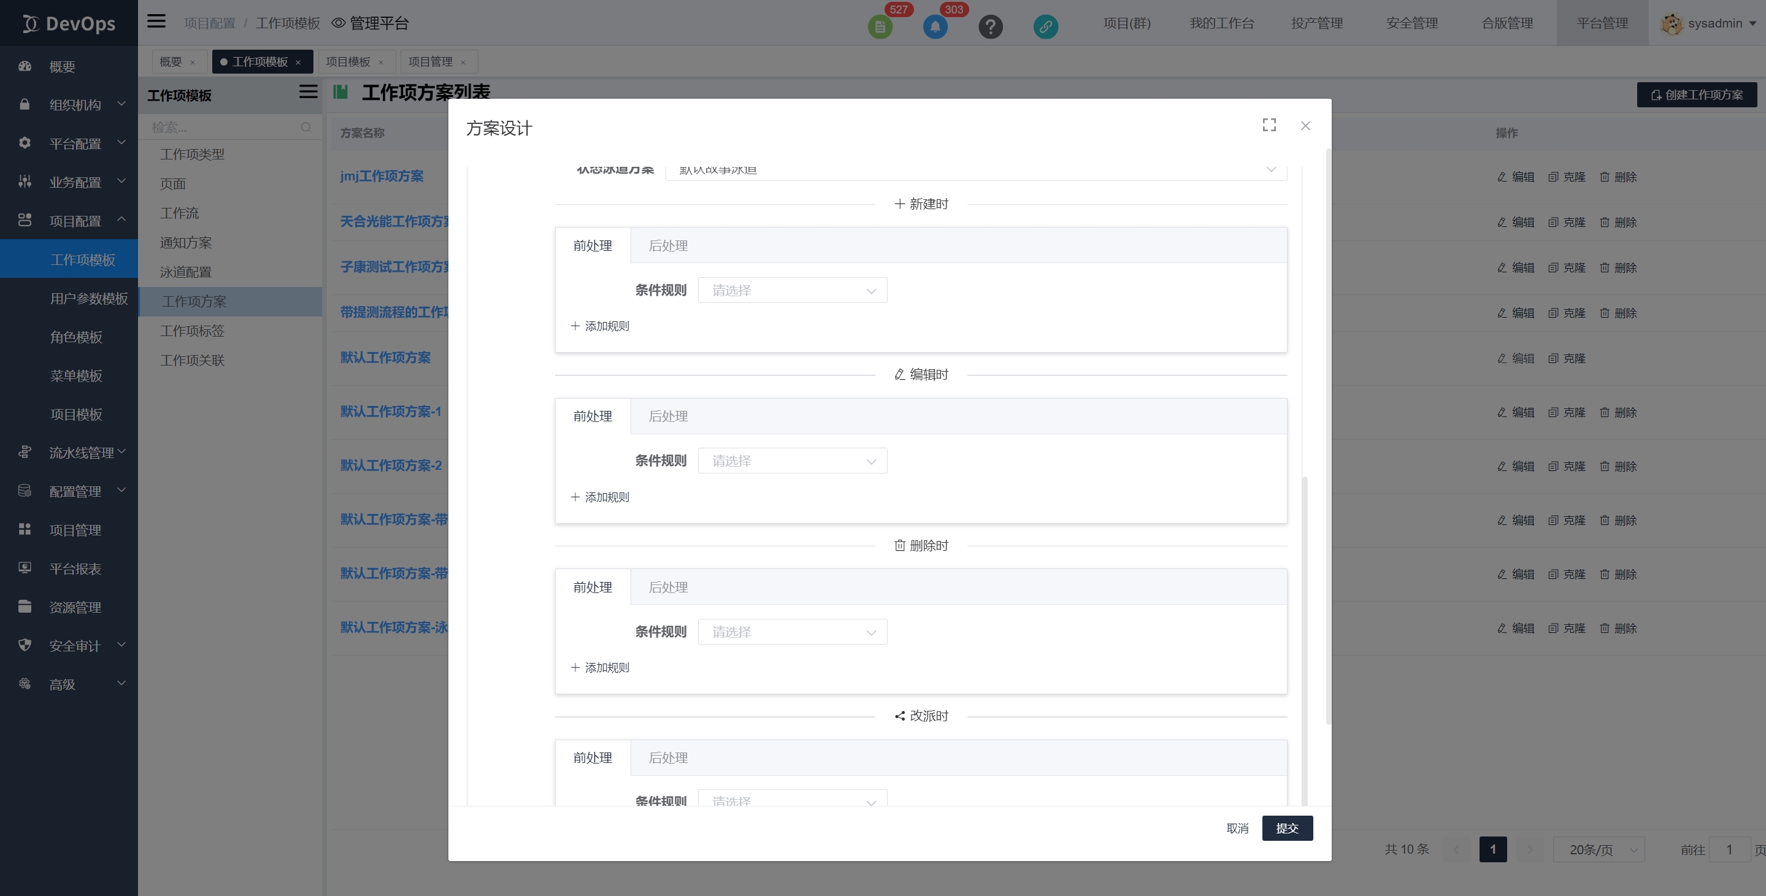Click the teal link icon in top bar
This screenshot has height=896, width=1766.
pyautogui.click(x=1045, y=26)
